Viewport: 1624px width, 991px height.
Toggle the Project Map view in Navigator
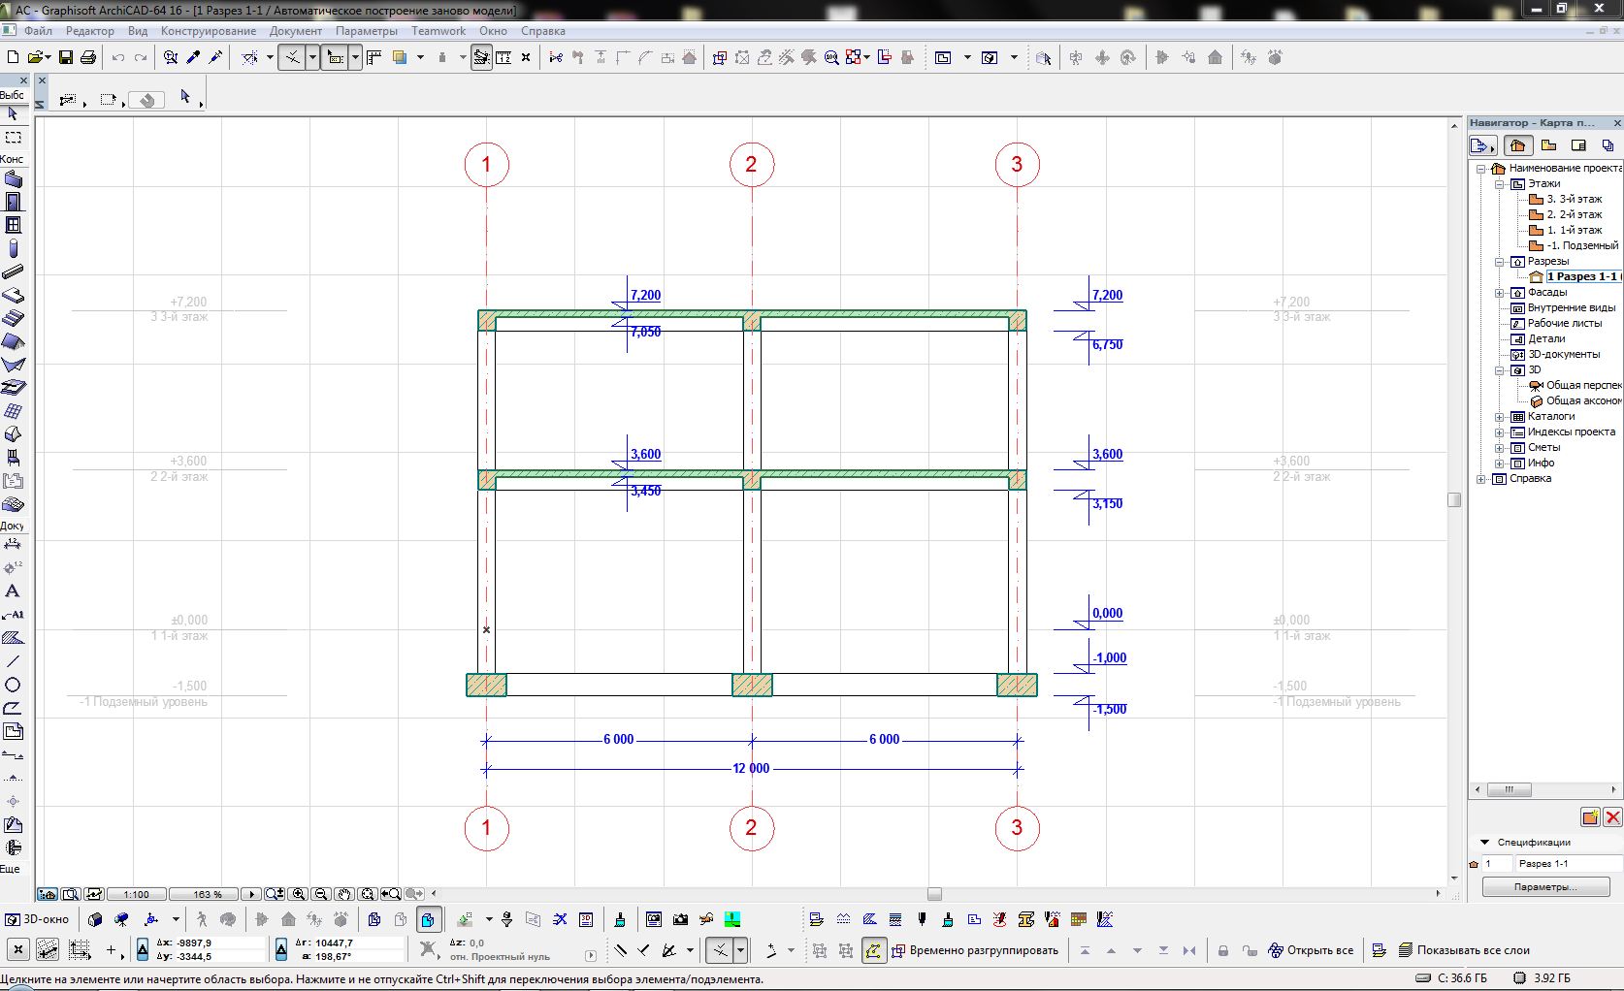click(1518, 145)
